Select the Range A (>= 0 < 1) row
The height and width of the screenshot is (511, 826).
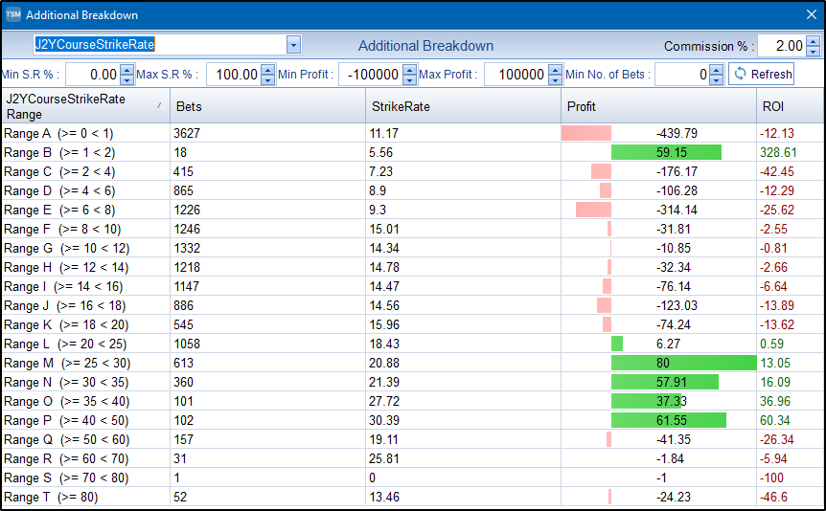pos(412,133)
